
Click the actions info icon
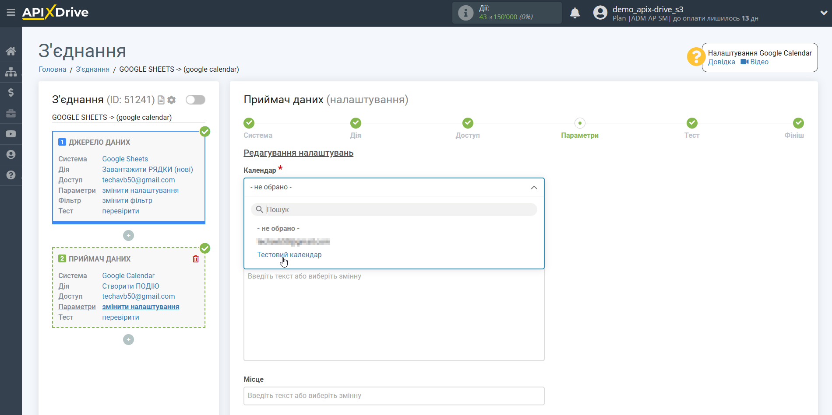tap(465, 13)
